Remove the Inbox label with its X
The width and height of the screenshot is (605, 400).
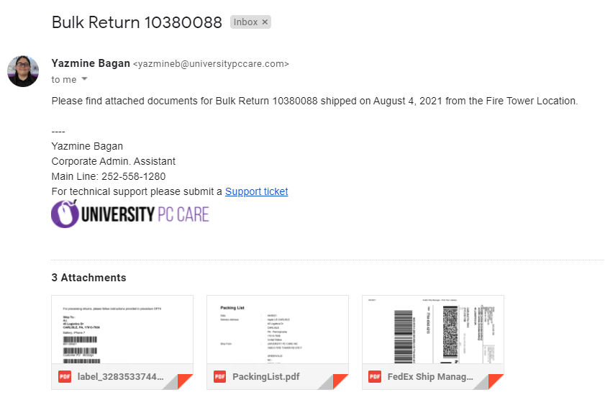(x=265, y=22)
